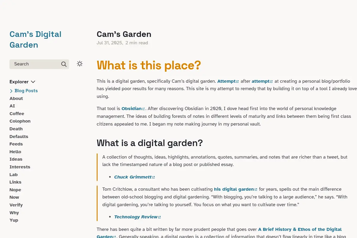Click the '2 min read' text
The height and width of the screenshot is (238, 357).
pyautogui.click(x=137, y=43)
